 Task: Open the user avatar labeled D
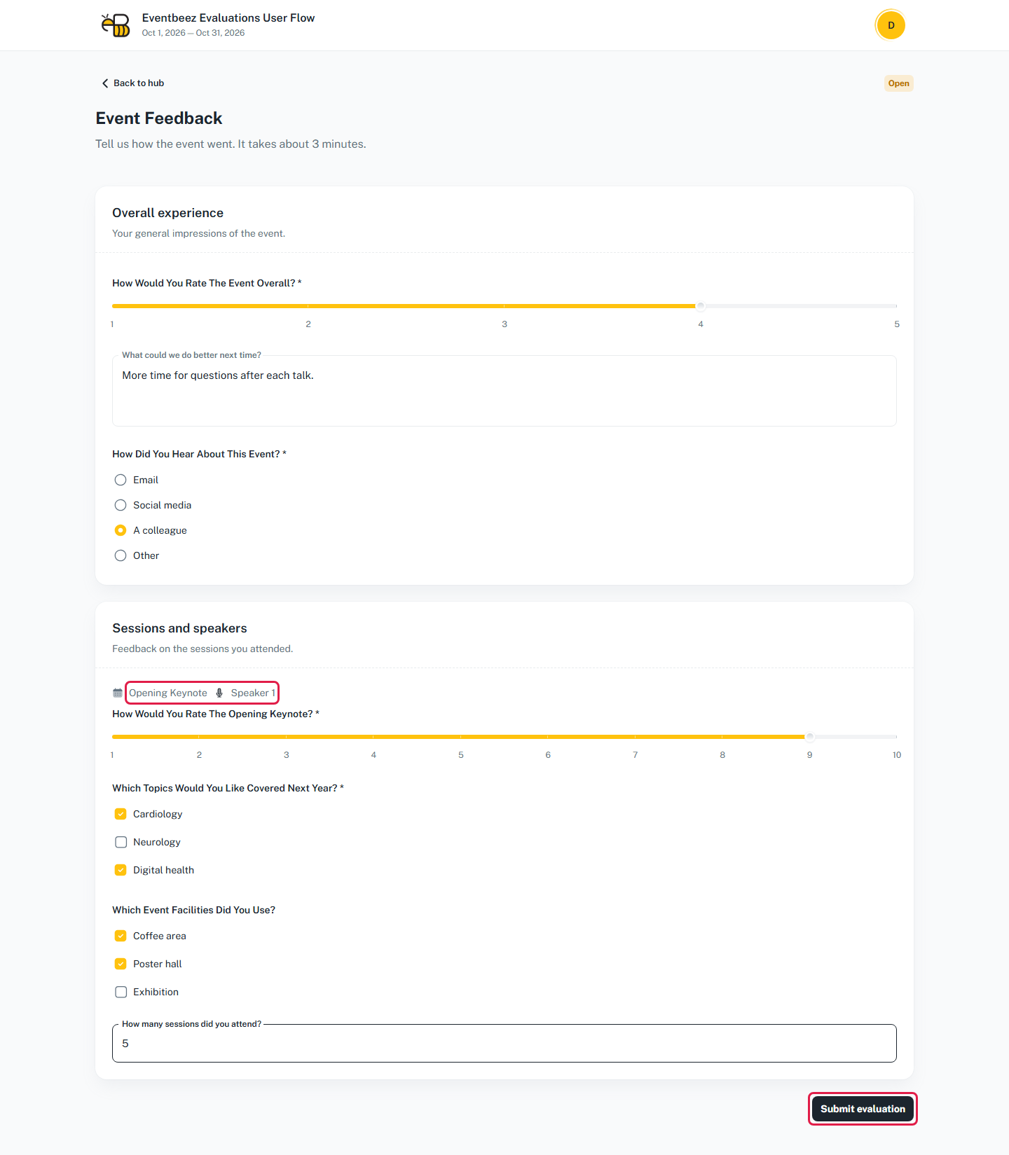click(891, 25)
